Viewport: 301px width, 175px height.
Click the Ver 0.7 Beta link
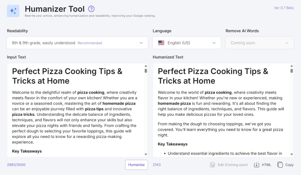tap(284, 8)
